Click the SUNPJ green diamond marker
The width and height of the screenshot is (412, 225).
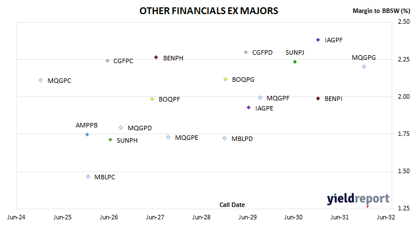click(x=295, y=61)
